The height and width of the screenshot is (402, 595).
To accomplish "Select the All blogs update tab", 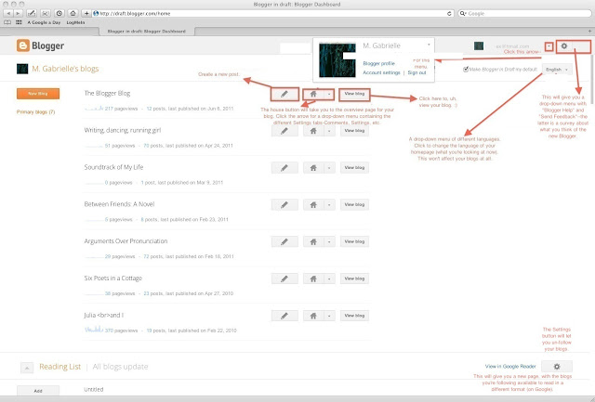I will (x=120, y=367).
